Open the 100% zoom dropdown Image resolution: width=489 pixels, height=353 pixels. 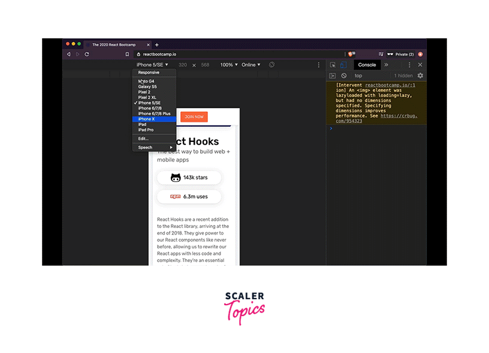tap(229, 65)
